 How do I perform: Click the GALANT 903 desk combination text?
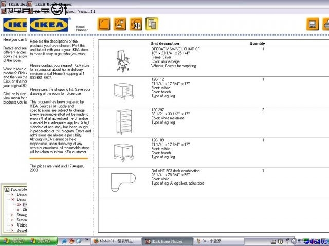pos(175,171)
